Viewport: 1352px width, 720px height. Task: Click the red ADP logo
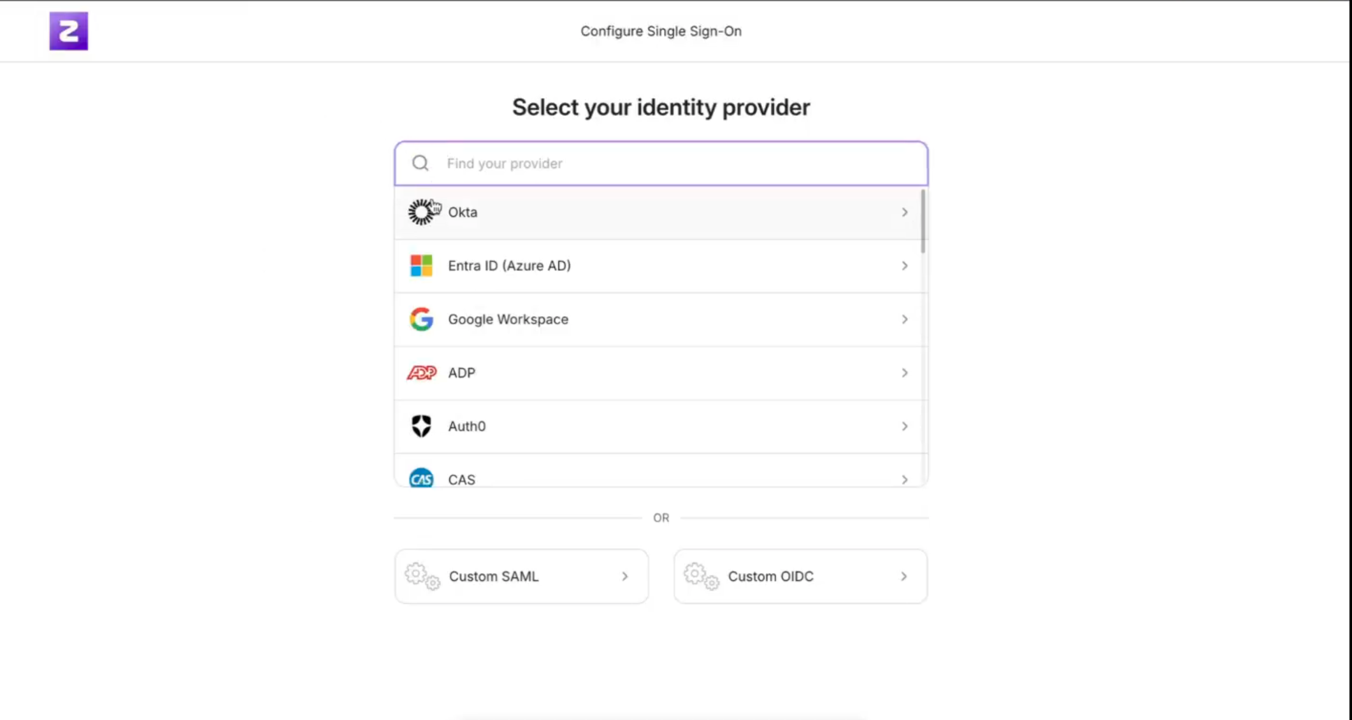click(x=421, y=373)
